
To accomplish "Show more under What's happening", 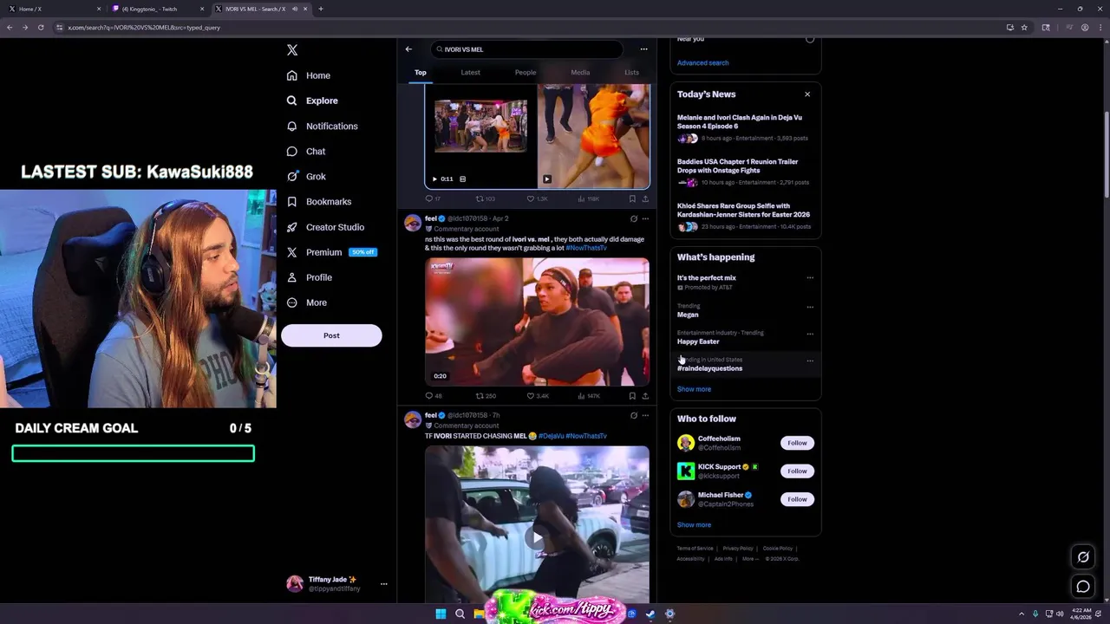I will click(x=694, y=389).
